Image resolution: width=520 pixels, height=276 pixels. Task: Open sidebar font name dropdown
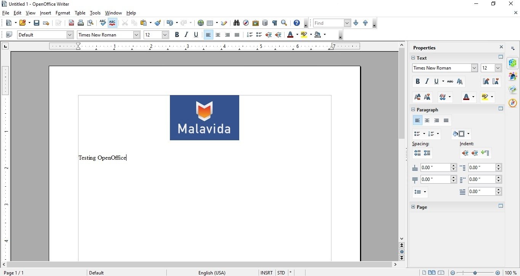click(474, 68)
